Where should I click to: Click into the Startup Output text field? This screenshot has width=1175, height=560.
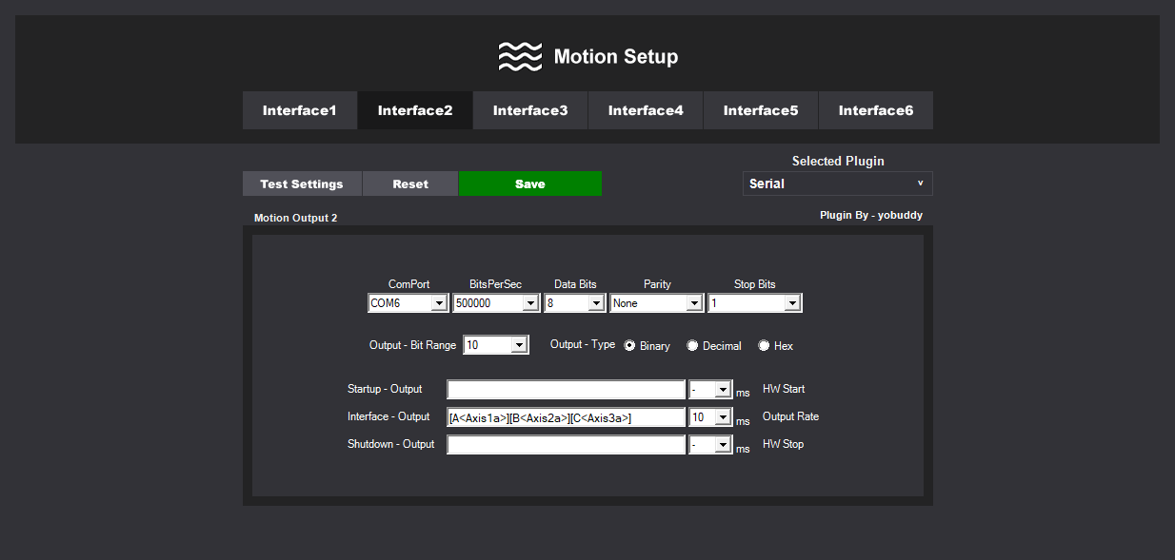click(566, 390)
